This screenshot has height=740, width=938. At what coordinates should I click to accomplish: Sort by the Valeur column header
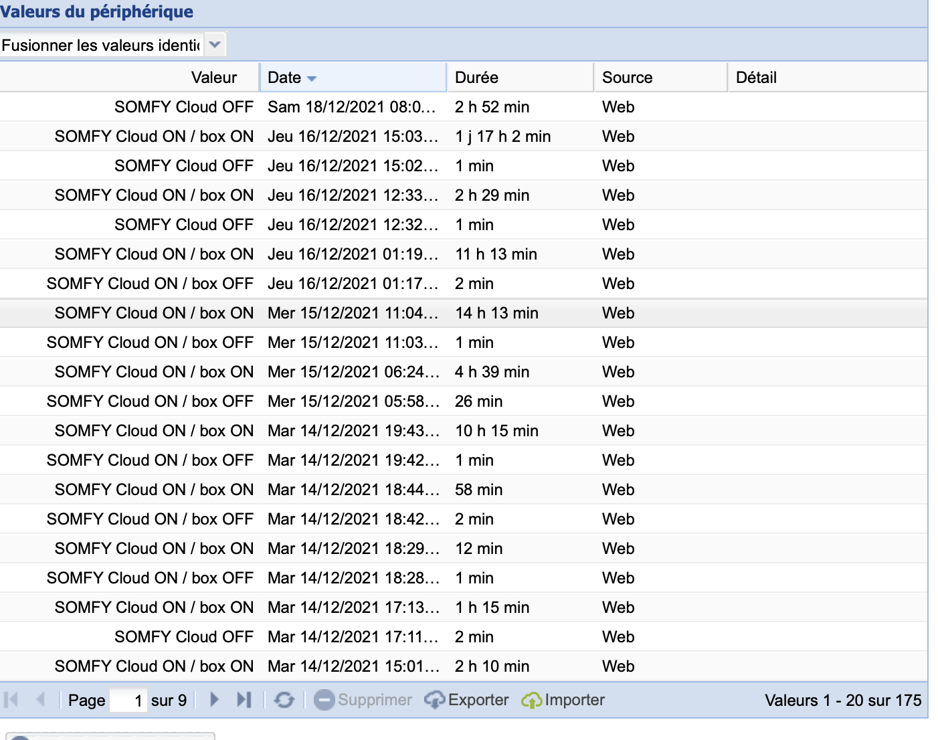click(x=130, y=78)
